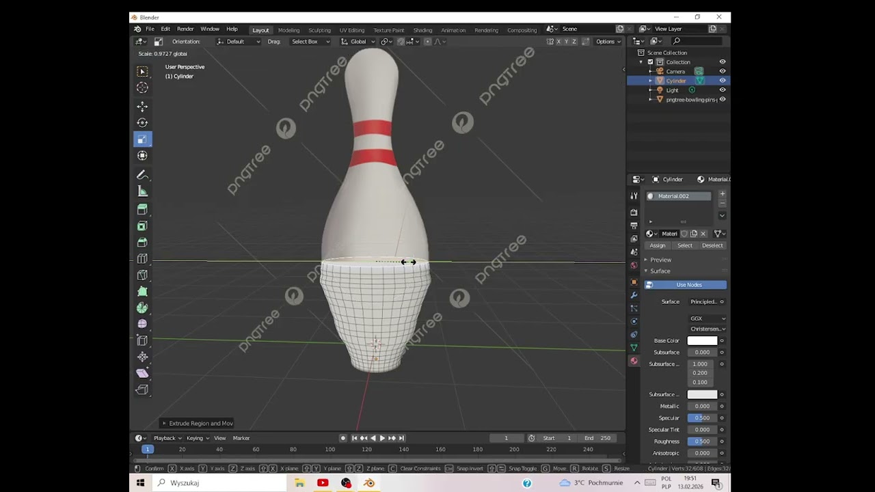Click the outliner search field
The width and height of the screenshot is (875, 492).
click(695, 41)
